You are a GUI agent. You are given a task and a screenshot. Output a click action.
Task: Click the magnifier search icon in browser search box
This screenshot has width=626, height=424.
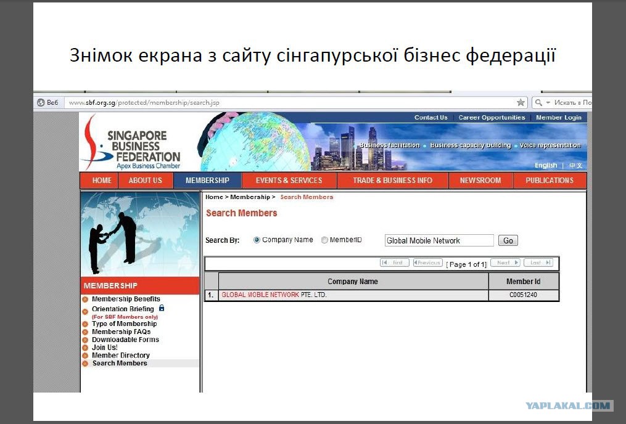tap(538, 102)
